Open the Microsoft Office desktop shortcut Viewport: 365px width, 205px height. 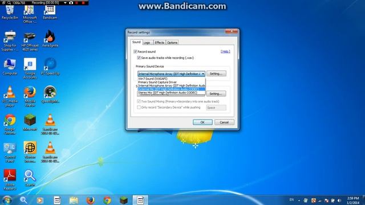pos(30,14)
